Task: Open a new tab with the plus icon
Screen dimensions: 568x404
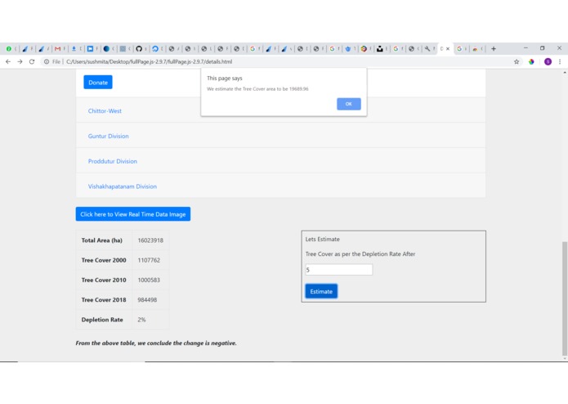Action: [x=494, y=48]
